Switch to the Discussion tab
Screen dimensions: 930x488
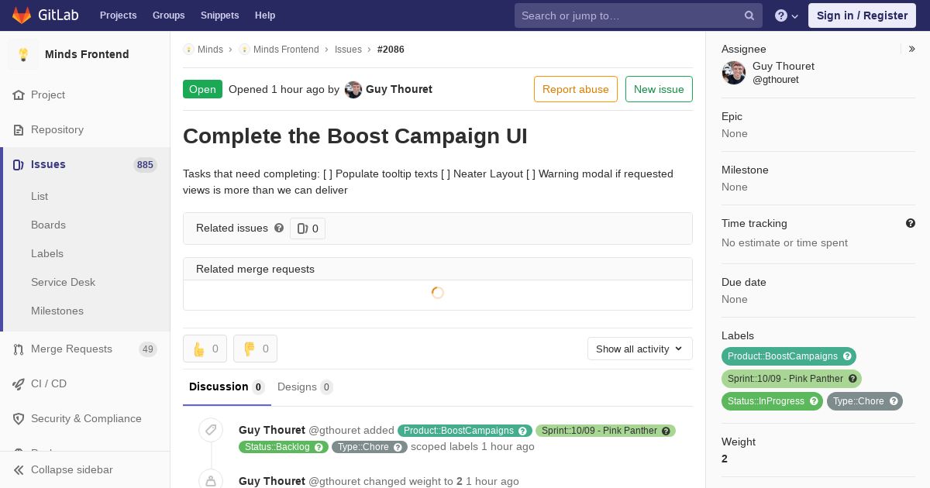227,387
